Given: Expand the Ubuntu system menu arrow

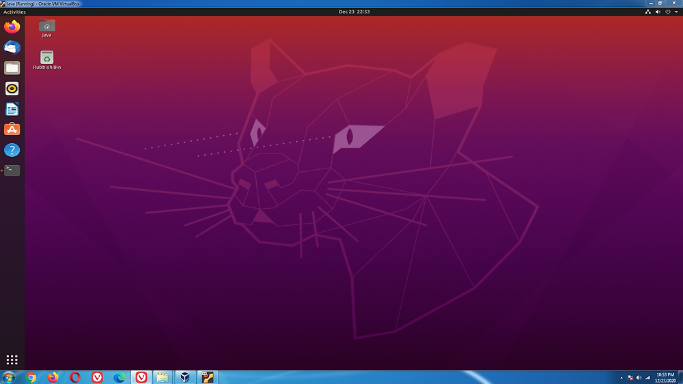Looking at the screenshot, I should pyautogui.click(x=676, y=12).
